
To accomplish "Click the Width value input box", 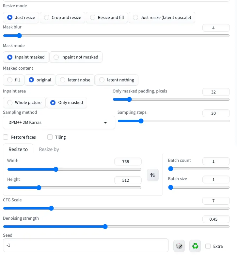I will (x=128, y=162).
